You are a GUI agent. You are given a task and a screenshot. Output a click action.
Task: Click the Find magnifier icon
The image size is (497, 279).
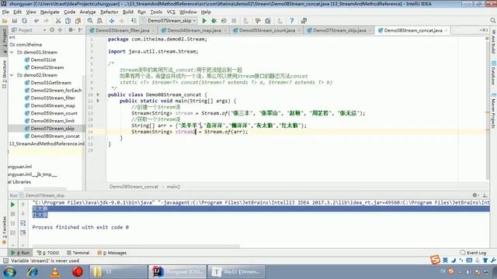point(90,21)
